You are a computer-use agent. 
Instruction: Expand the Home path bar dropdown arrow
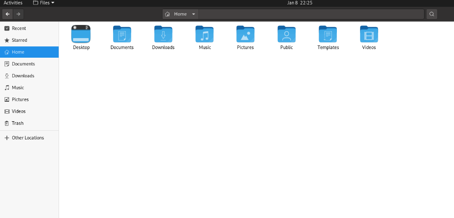click(x=194, y=14)
